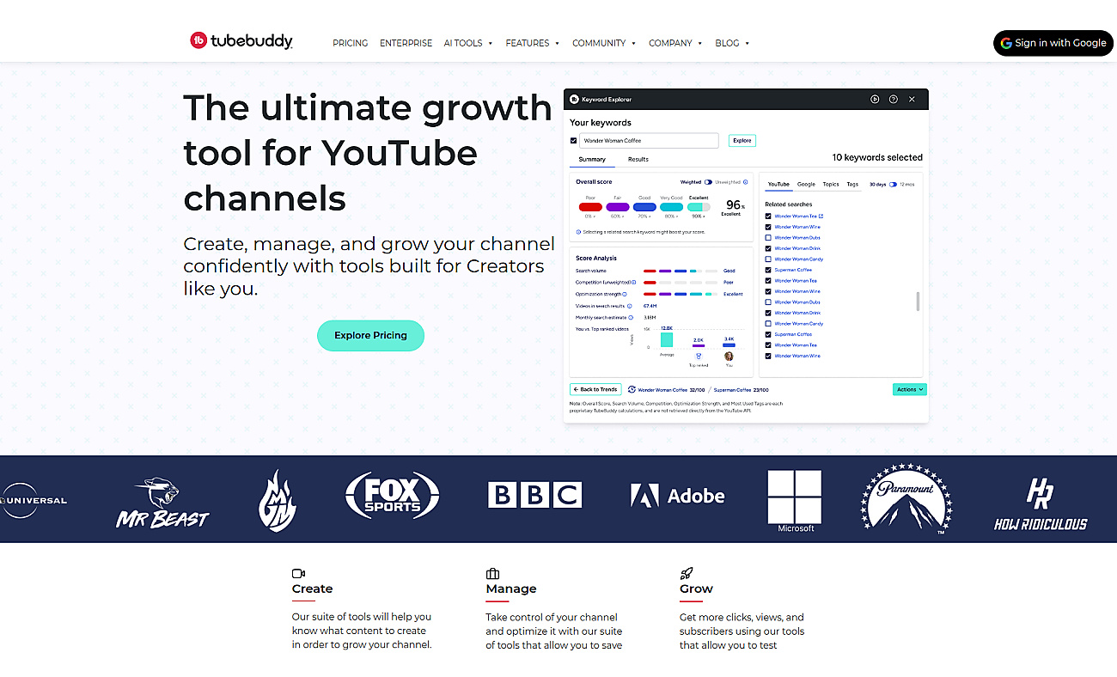Image resolution: width=1117 pixels, height=677 pixels.
Task: Expand the FEATURES dropdown menu
Action: [533, 43]
